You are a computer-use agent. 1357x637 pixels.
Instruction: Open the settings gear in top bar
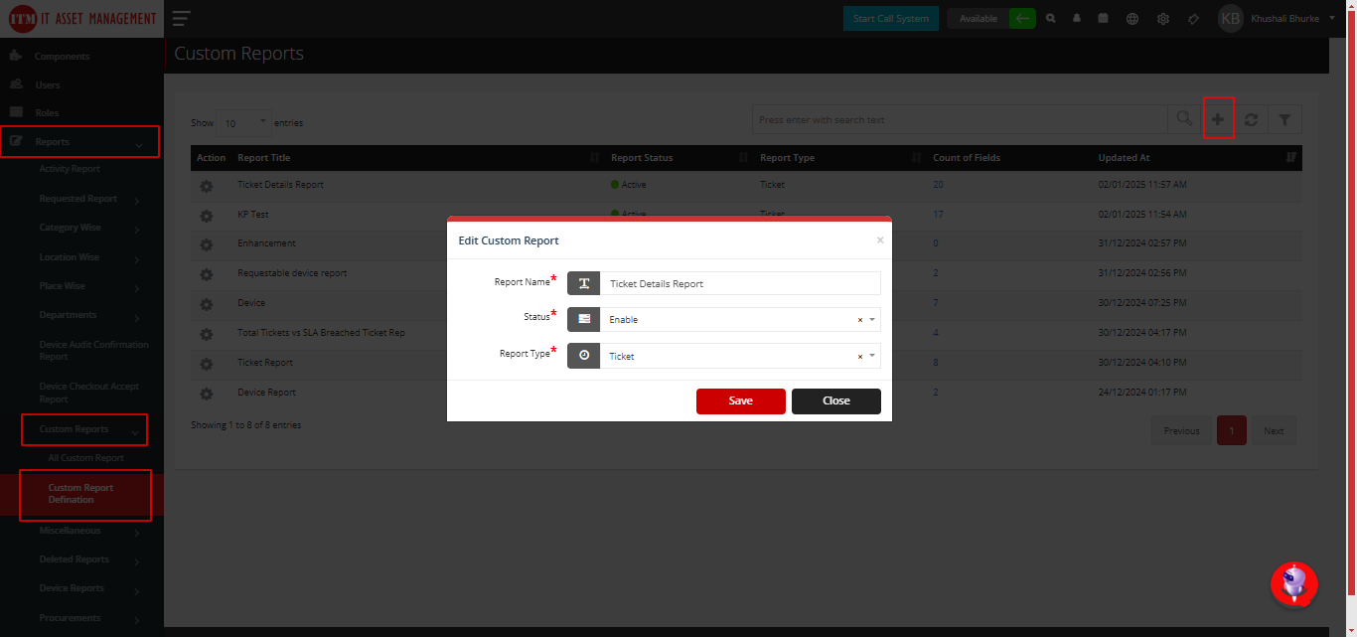(x=1163, y=18)
